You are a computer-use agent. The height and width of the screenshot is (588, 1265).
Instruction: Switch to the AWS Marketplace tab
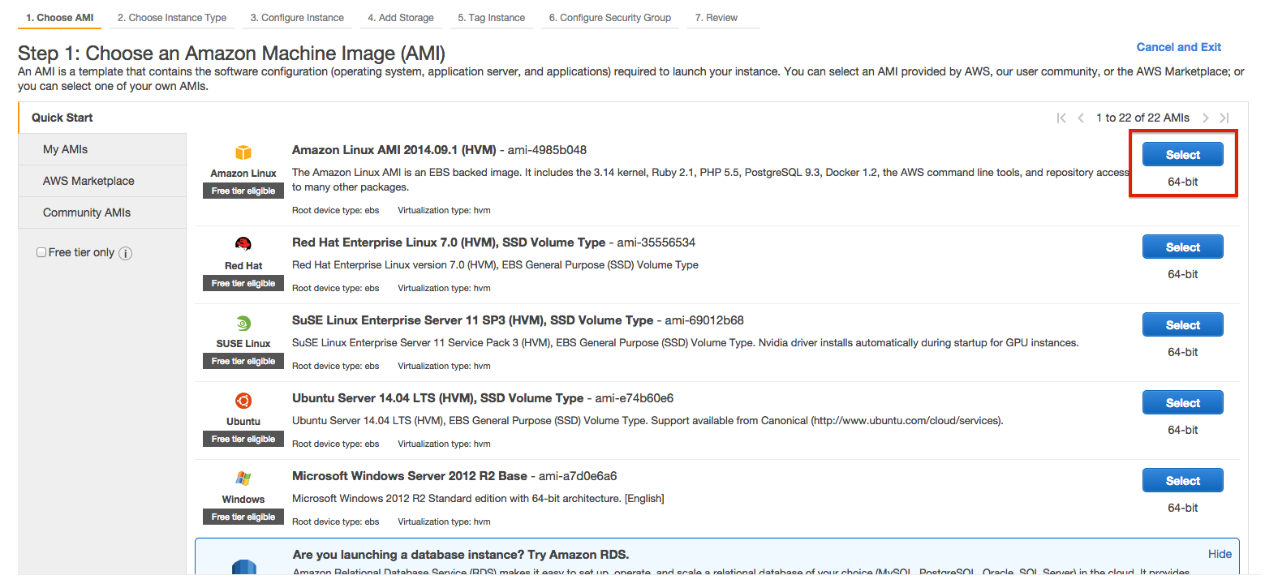(x=102, y=181)
